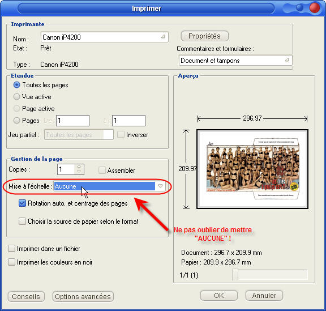
Task: Click the Pages 'De' start field
Action: (72, 121)
